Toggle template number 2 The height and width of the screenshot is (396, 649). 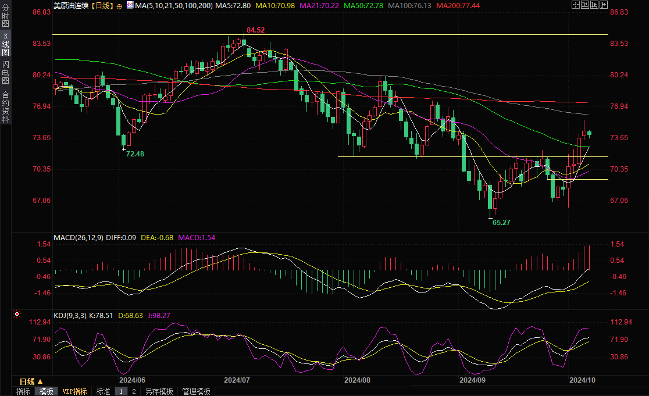(133, 391)
